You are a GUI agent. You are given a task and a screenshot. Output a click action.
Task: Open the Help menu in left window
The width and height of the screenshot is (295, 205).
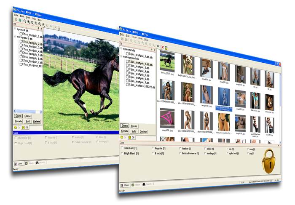coord(40,20)
